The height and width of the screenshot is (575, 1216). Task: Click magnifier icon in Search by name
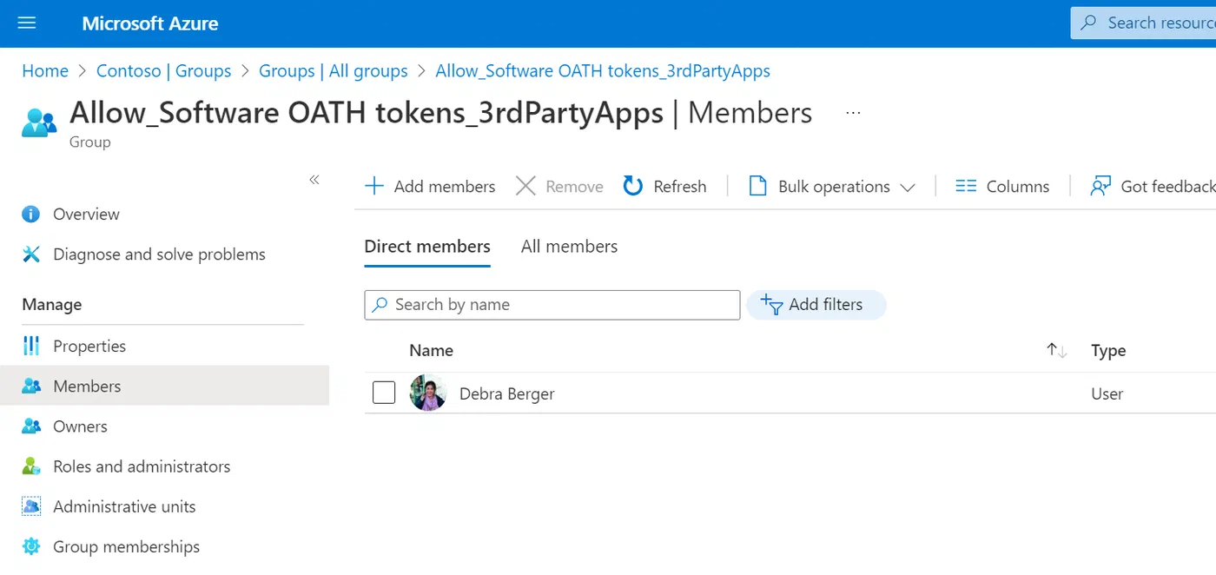[x=380, y=305]
